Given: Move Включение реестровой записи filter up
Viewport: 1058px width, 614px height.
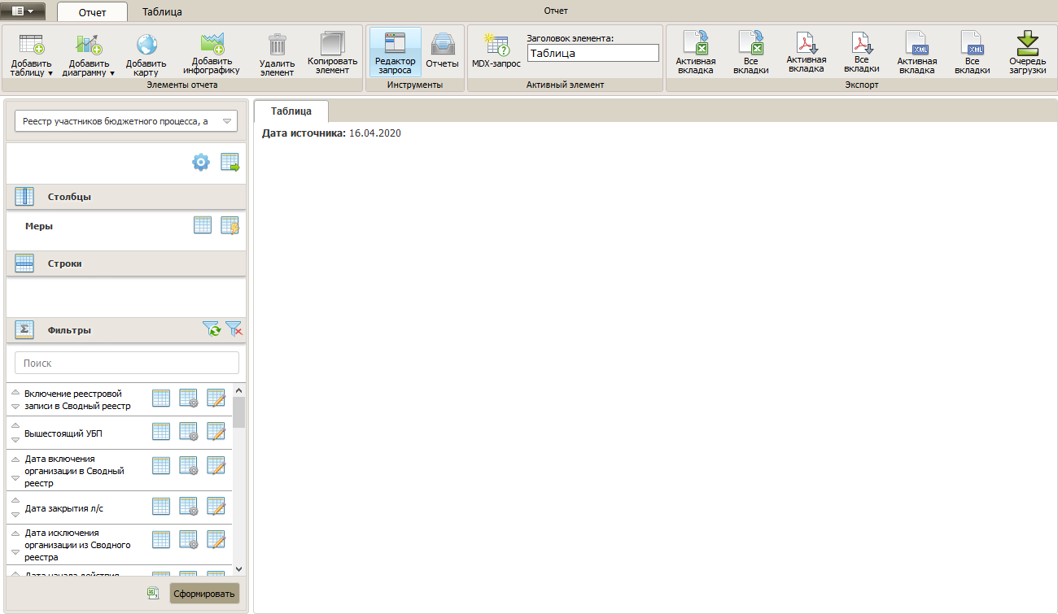Looking at the screenshot, I should (15, 392).
